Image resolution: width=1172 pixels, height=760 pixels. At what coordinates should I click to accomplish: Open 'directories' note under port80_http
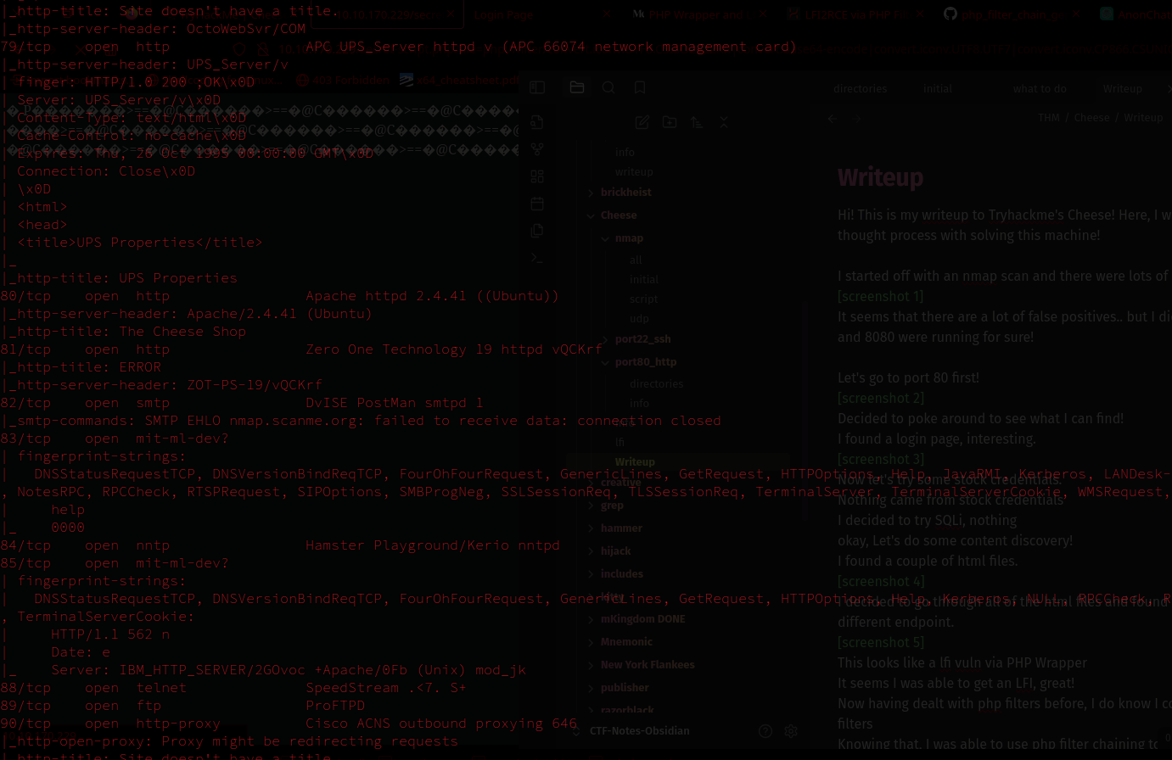tap(656, 384)
